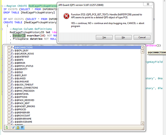The height and width of the screenshot is (135, 166).
Task: Click the suggestion list scrollbar thumb
Action: point(142,52)
